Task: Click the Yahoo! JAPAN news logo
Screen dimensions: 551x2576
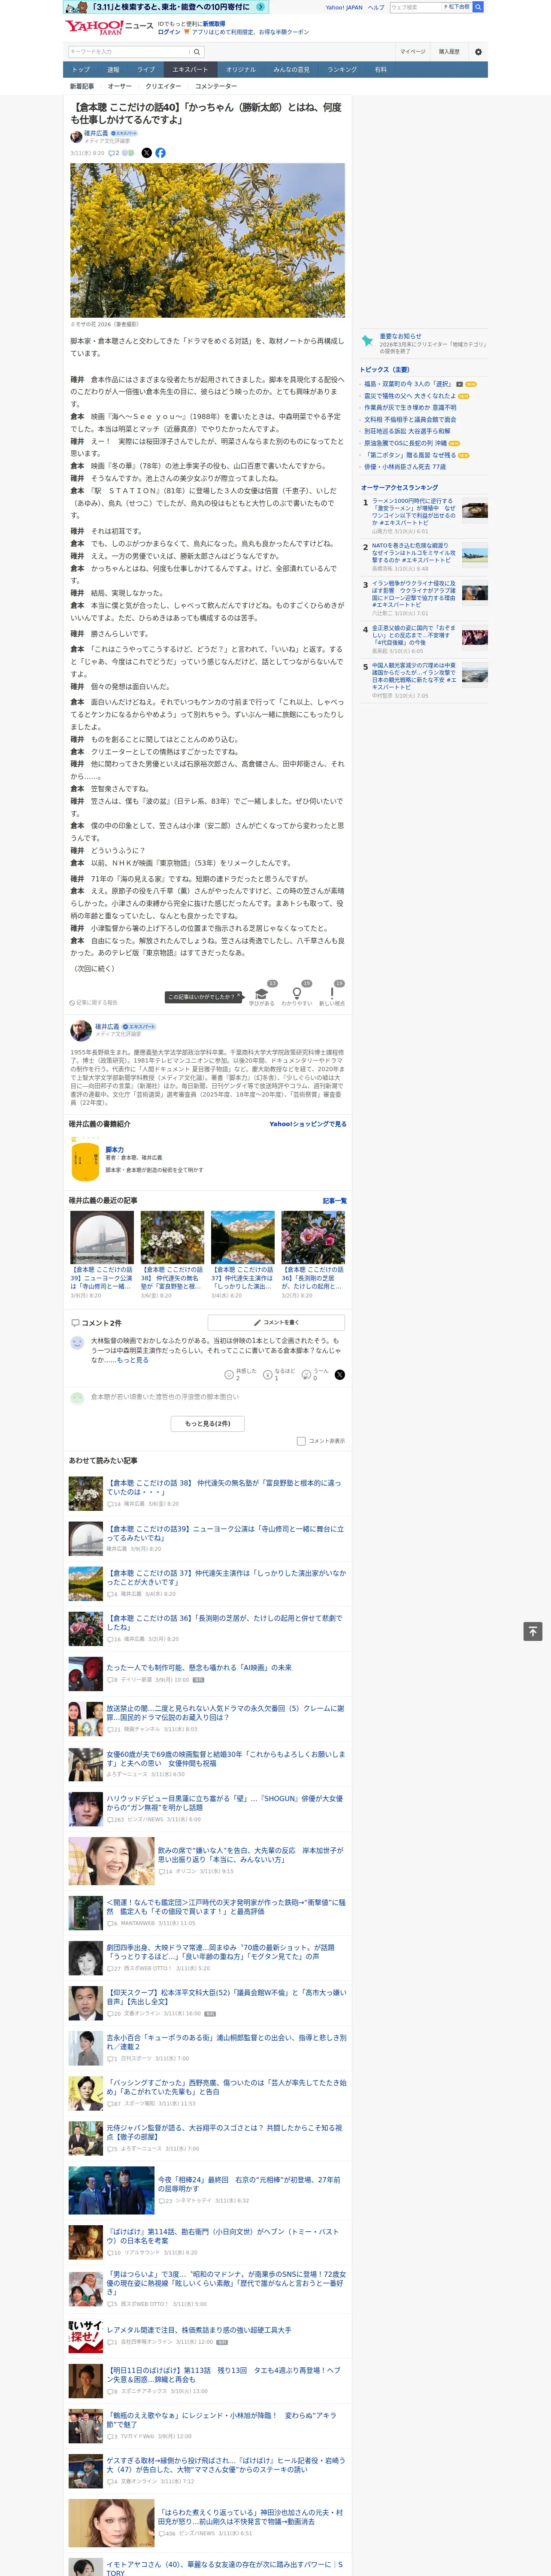Action: point(109,27)
